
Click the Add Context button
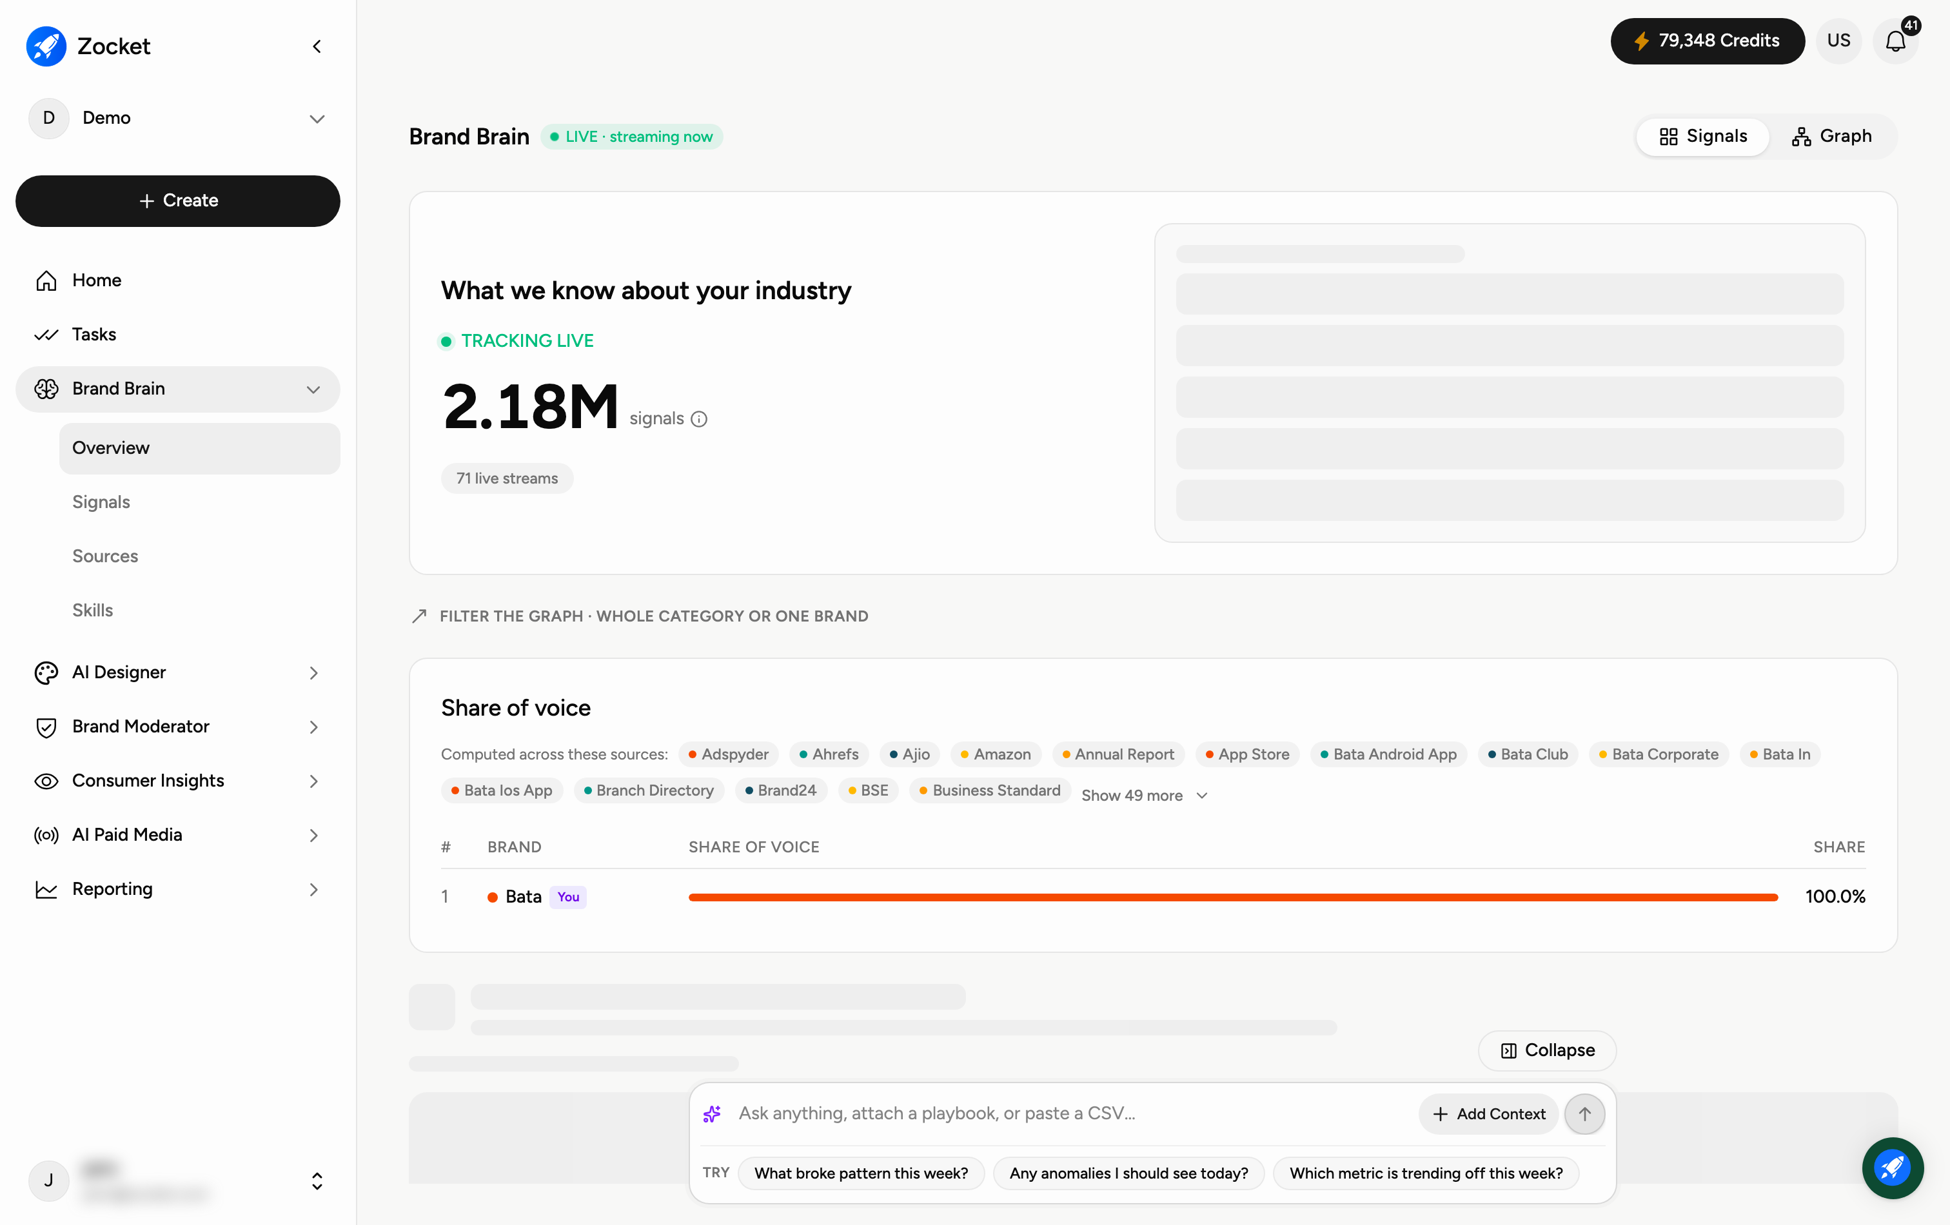point(1488,1114)
